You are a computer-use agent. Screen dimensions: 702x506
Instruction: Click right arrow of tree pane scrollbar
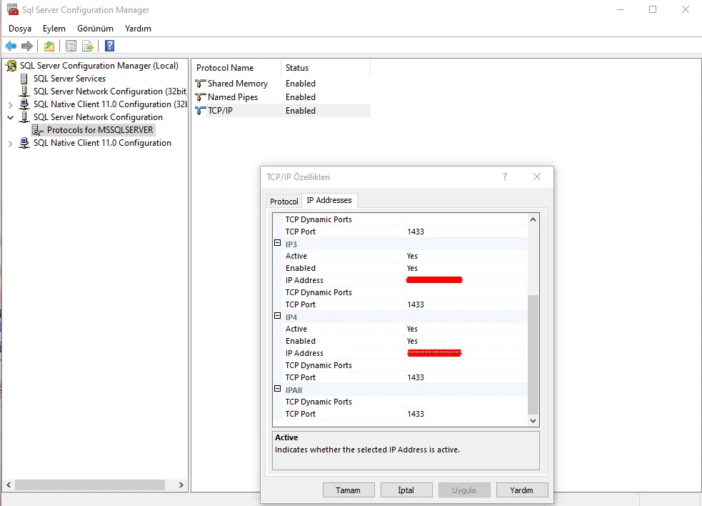coord(181,485)
